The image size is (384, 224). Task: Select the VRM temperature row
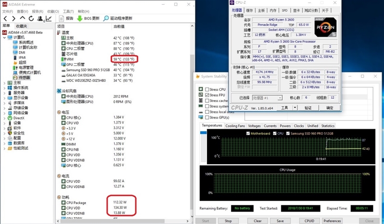pos(98,59)
